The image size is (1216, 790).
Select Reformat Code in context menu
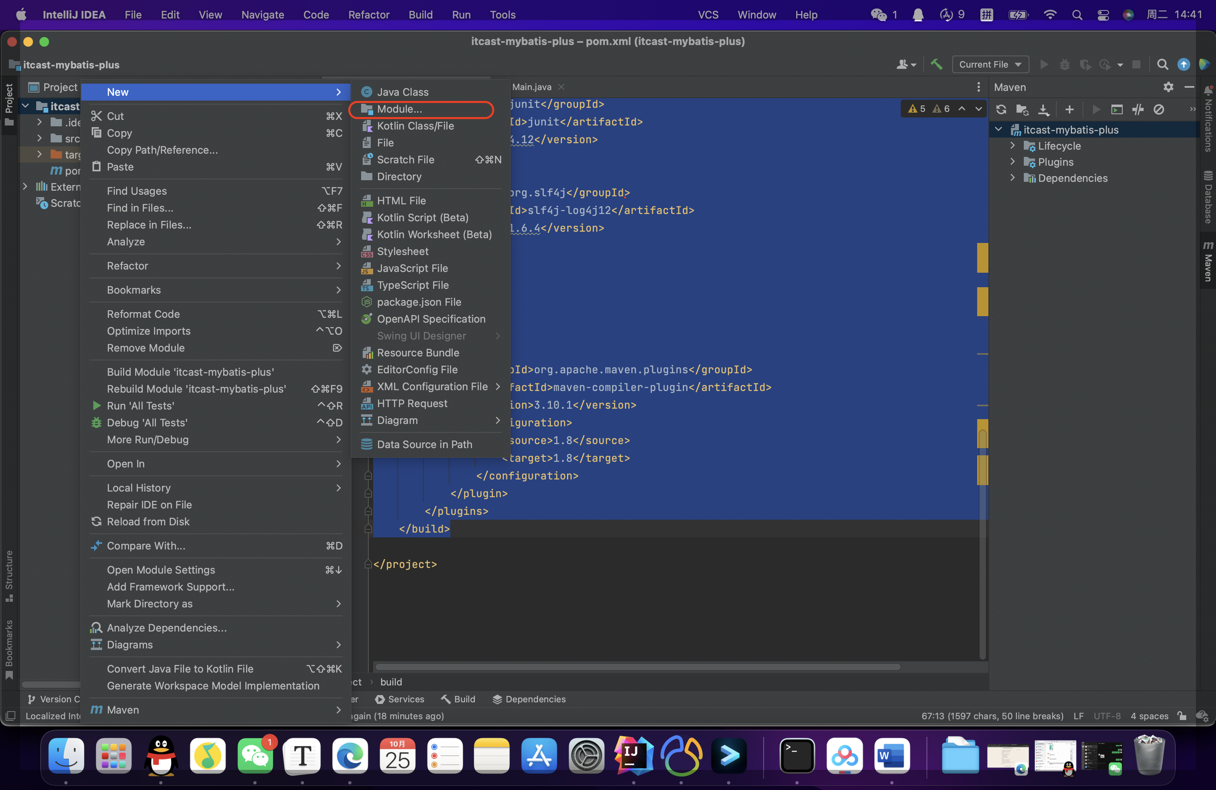tap(143, 314)
